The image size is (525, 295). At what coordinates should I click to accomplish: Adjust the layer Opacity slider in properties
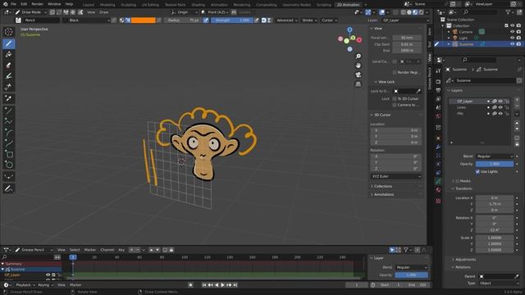coord(495,164)
